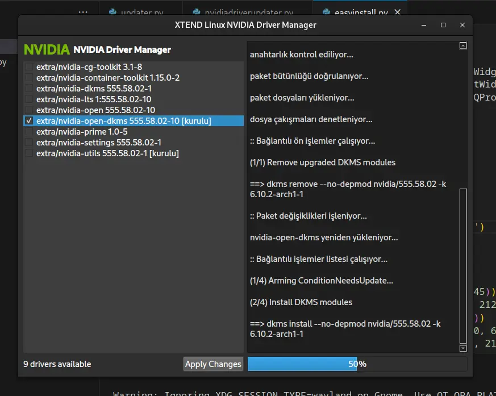Select extra/nvidia-dkms 555.58.02-1 row text

(94, 88)
